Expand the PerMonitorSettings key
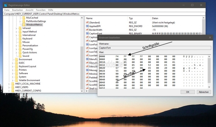Screen dimensions: 216x127 tap(20, 21)
